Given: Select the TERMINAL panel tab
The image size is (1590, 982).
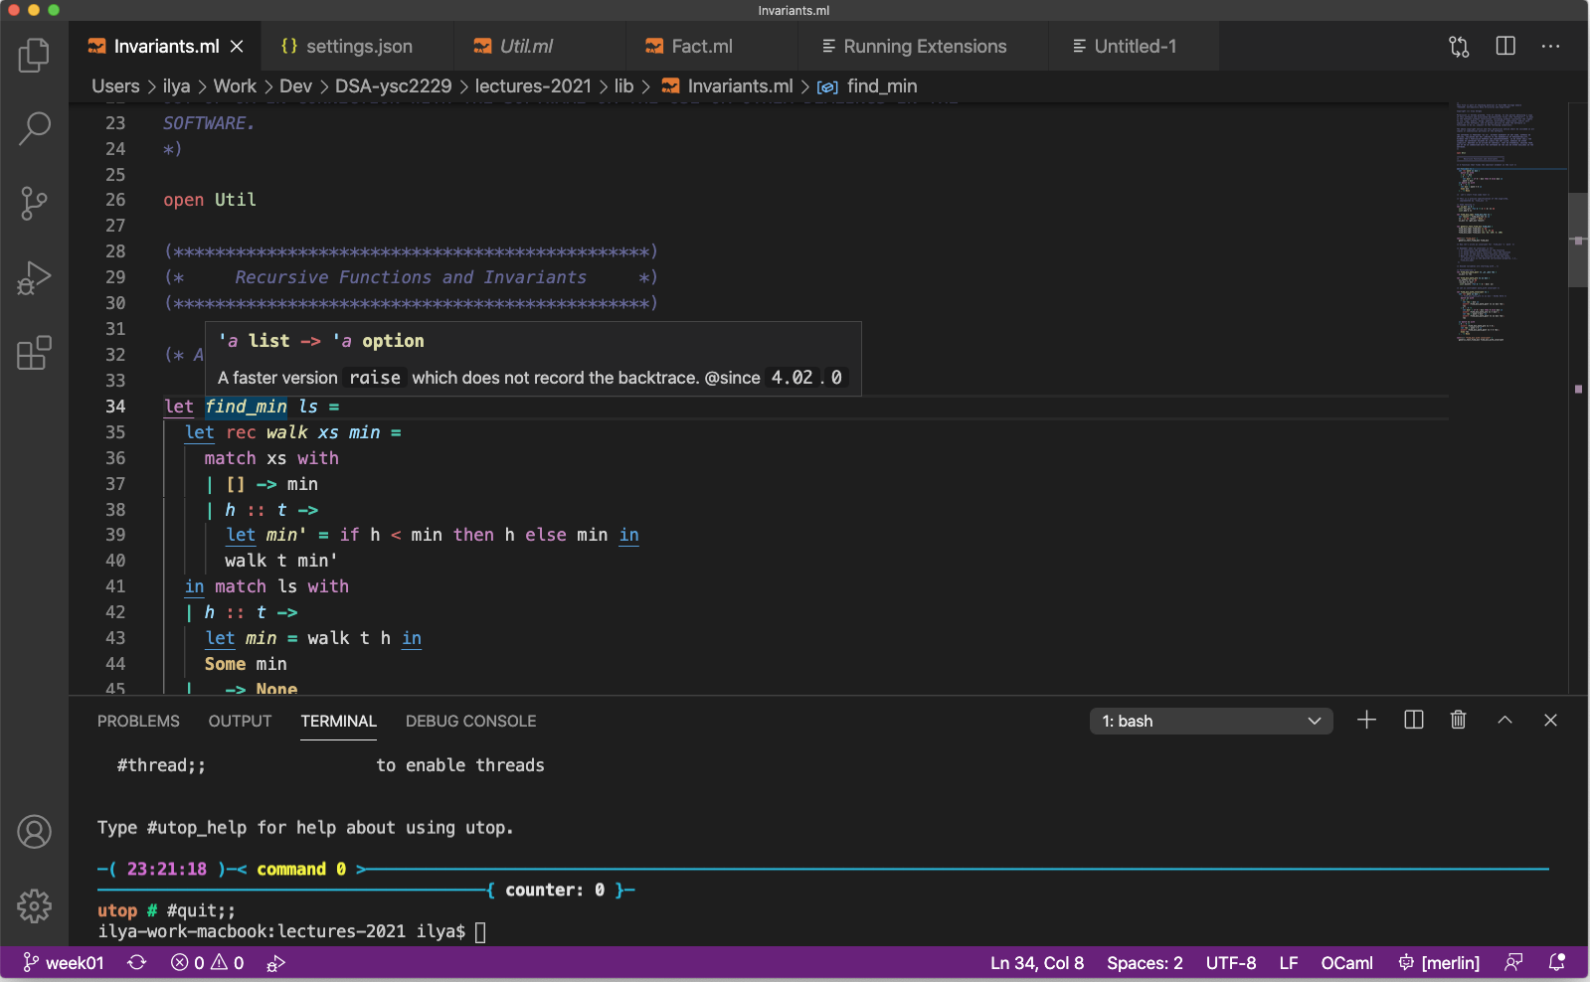Looking at the screenshot, I should click(338, 722).
